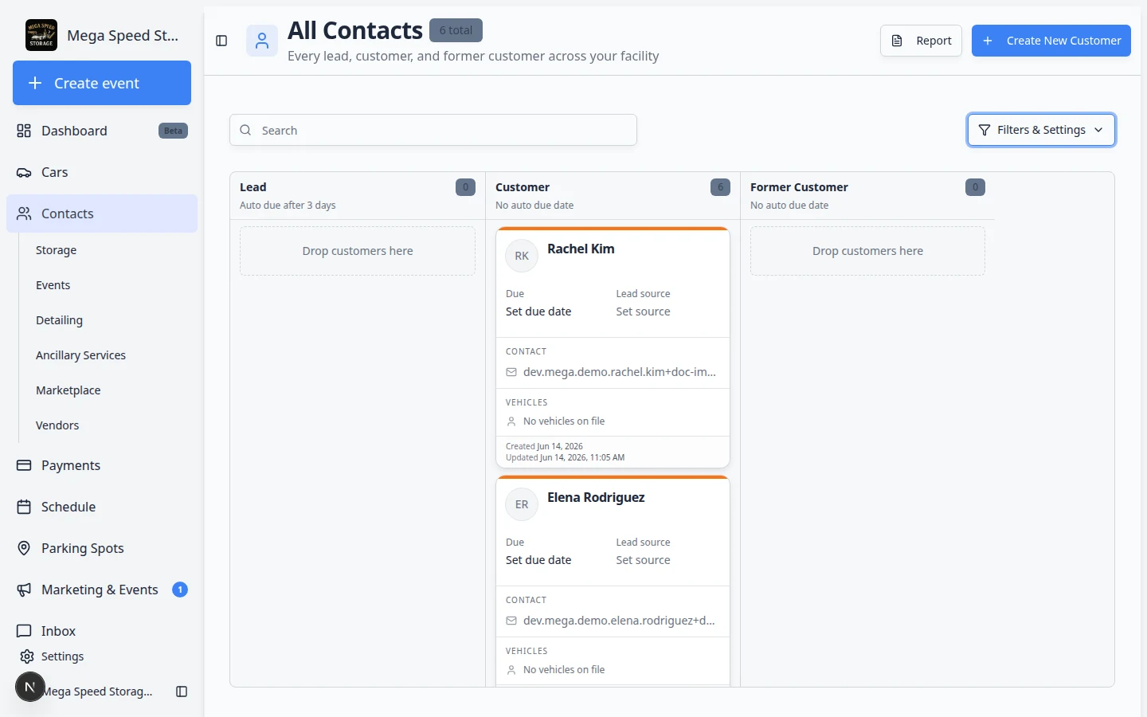The width and height of the screenshot is (1147, 717).
Task: Click the RK avatar on Rachel Kim card
Action: [522, 256]
